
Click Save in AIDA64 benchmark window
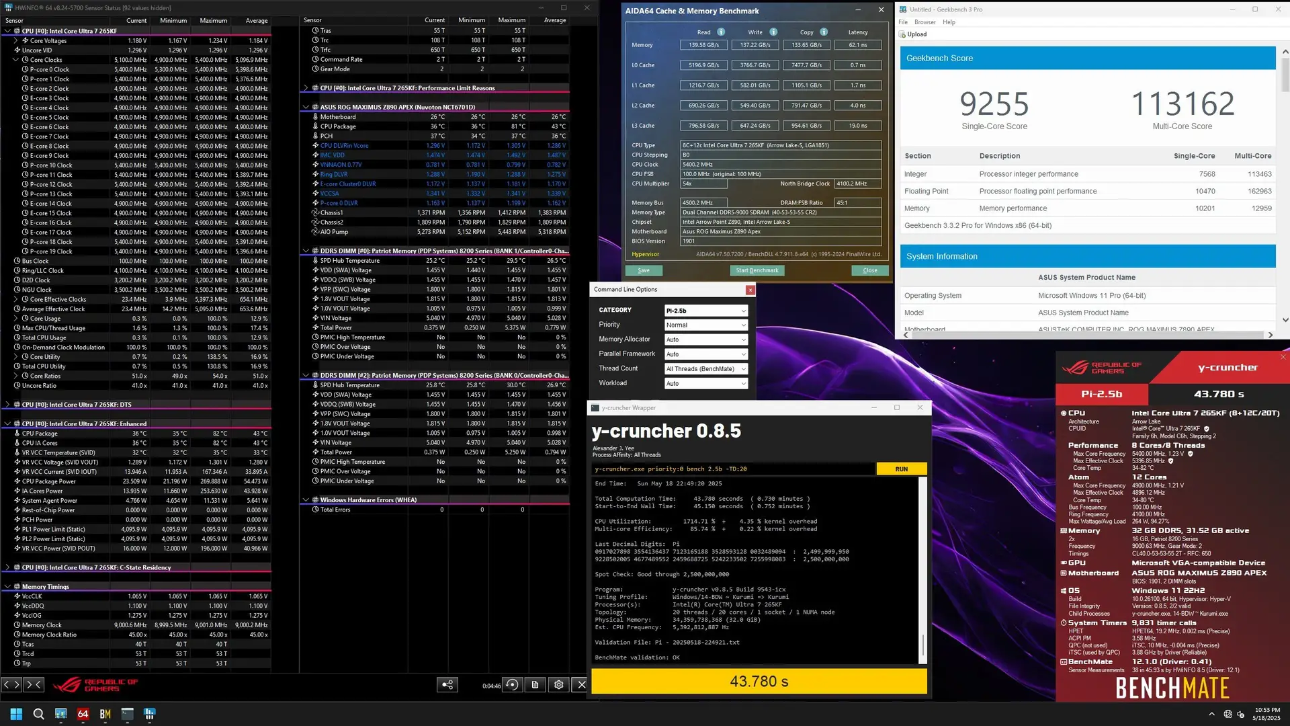point(644,270)
